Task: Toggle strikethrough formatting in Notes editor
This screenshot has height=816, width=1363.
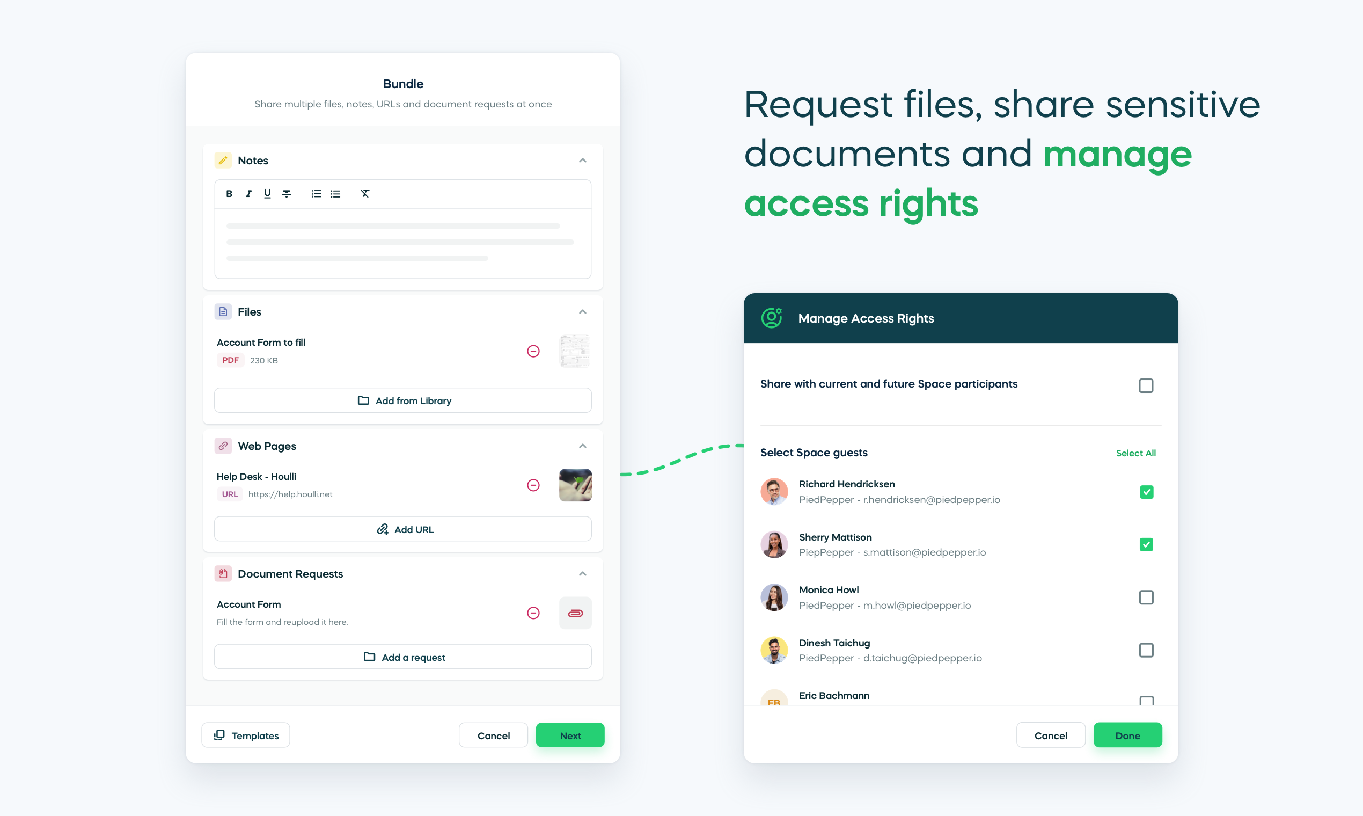Action: (287, 194)
